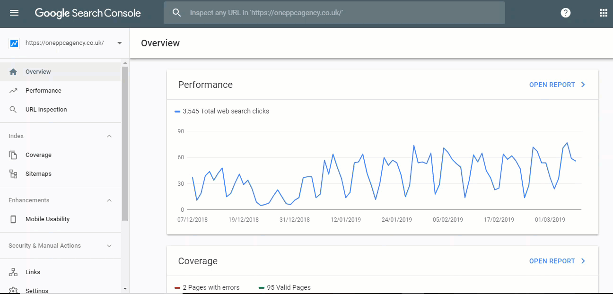Click sidebar scroll up arrow

coord(125,63)
